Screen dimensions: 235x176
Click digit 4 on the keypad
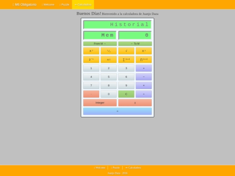point(91,77)
